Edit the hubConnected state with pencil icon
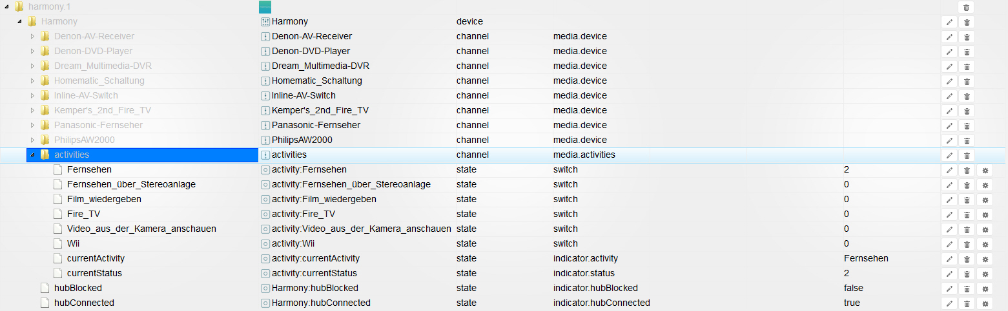The height and width of the screenshot is (311, 1008). pos(949,303)
